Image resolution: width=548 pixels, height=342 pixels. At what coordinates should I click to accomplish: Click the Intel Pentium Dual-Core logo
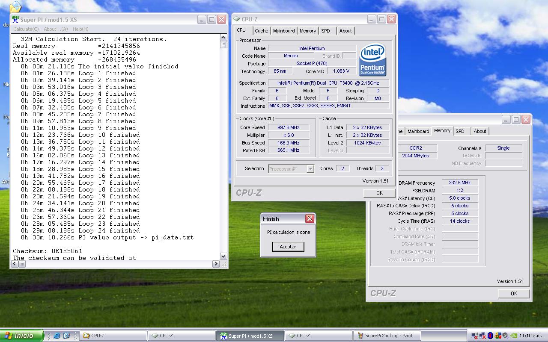(372, 60)
